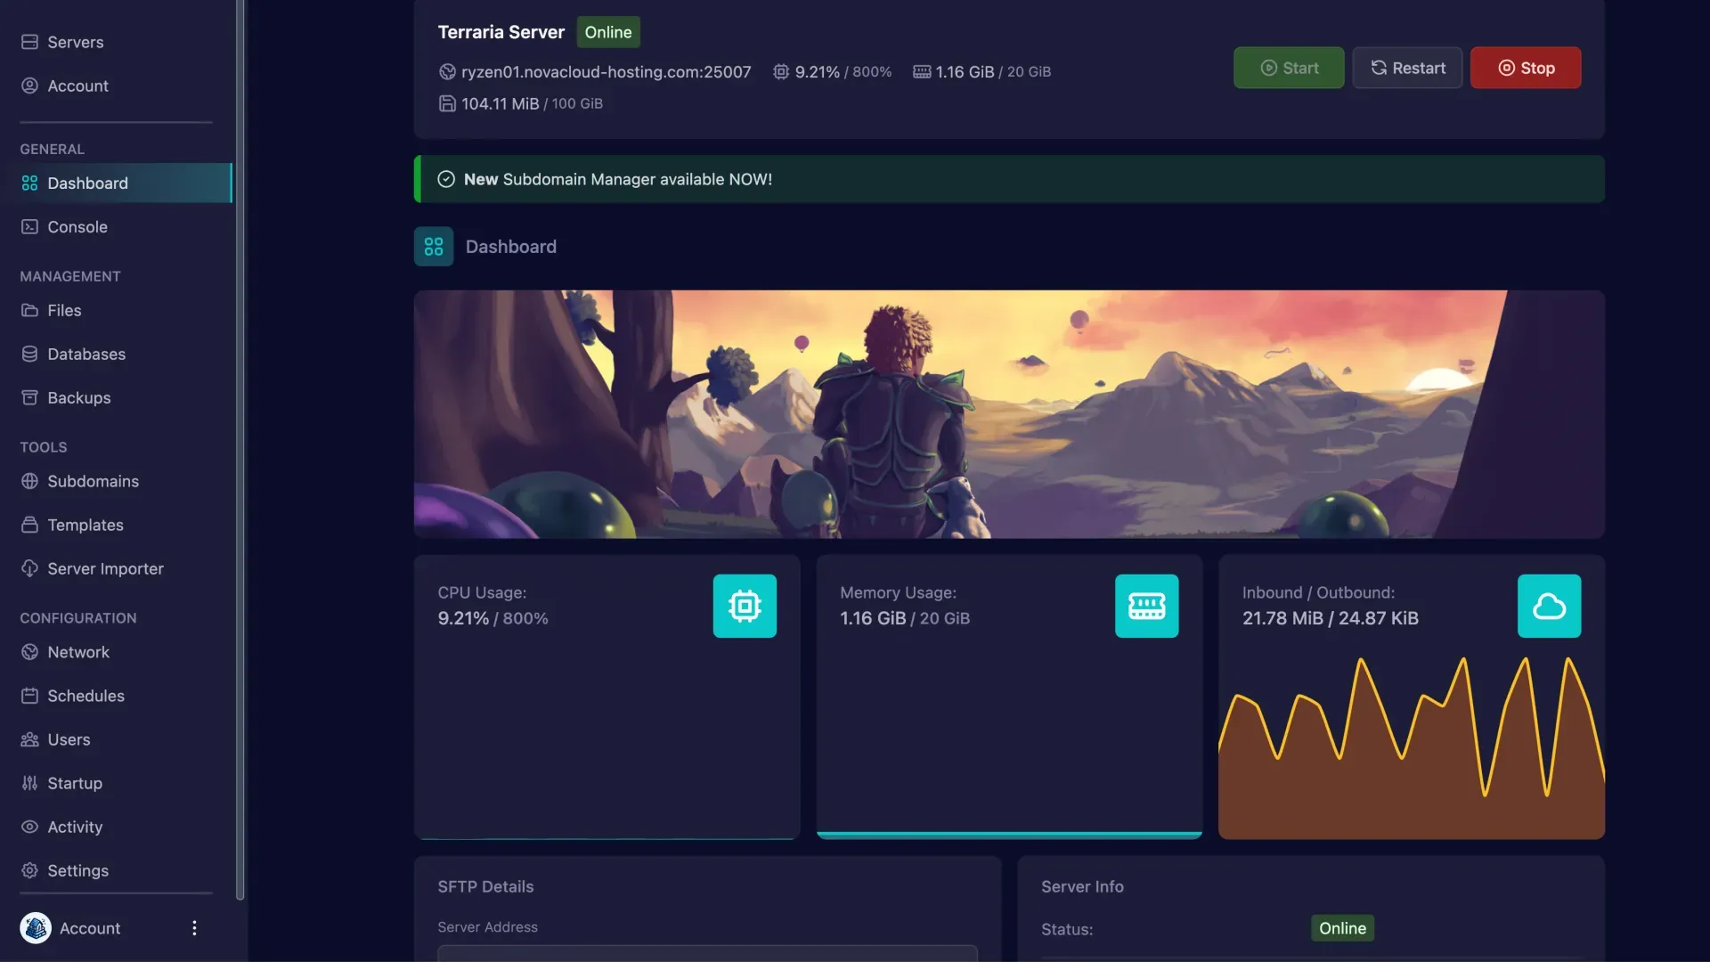Viewport: 1710px width, 962px height.
Task: Click the Users group icon
Action: point(29,739)
